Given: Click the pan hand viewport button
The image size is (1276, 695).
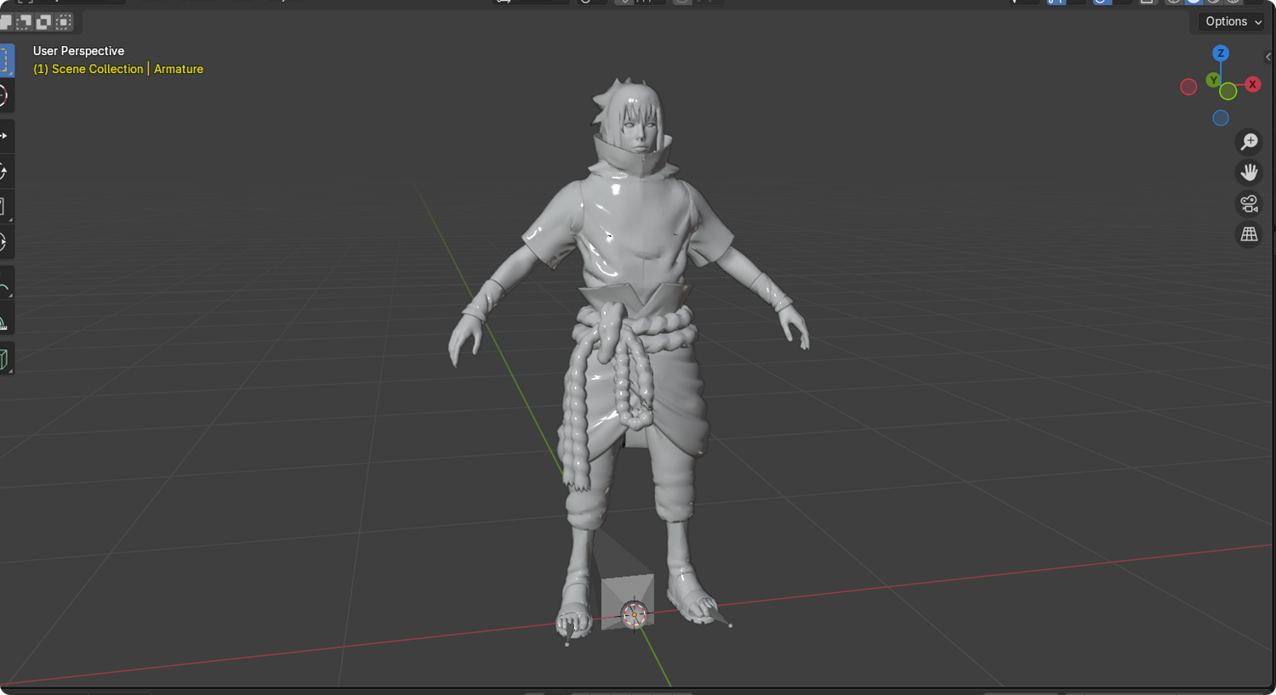Looking at the screenshot, I should click(1249, 172).
